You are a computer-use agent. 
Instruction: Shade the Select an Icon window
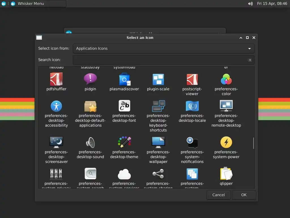(241, 38)
